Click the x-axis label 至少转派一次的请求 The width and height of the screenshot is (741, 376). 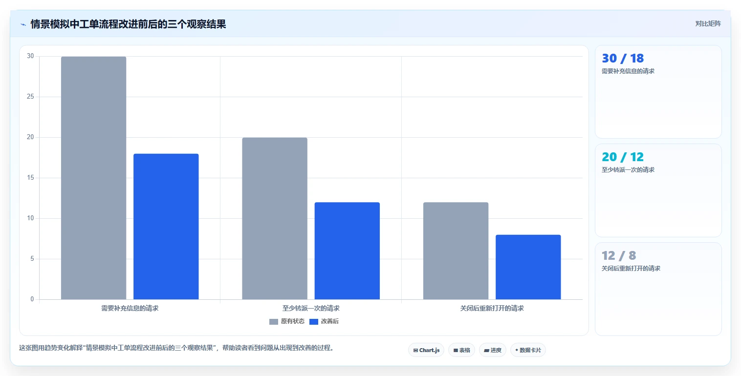[311, 309]
